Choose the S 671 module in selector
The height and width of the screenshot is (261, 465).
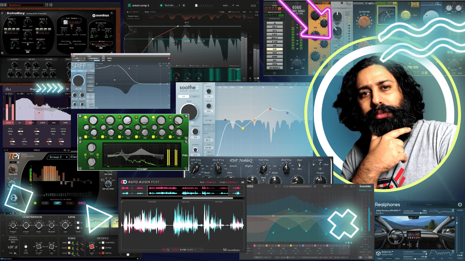click(x=275, y=34)
